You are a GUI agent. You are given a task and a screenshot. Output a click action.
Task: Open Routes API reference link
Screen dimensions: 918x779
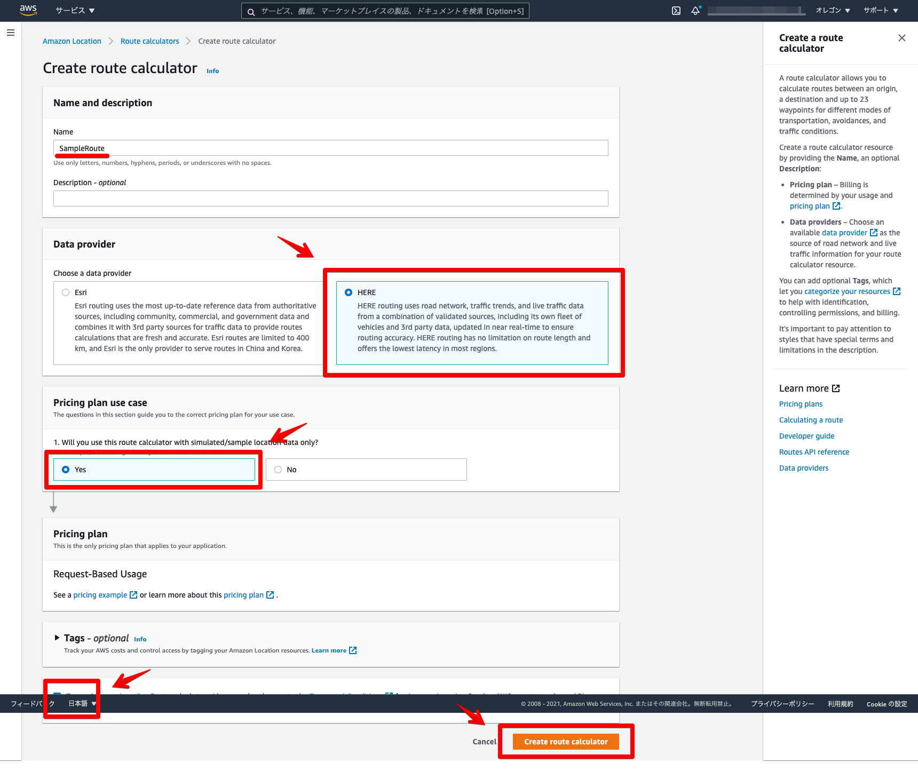point(814,452)
